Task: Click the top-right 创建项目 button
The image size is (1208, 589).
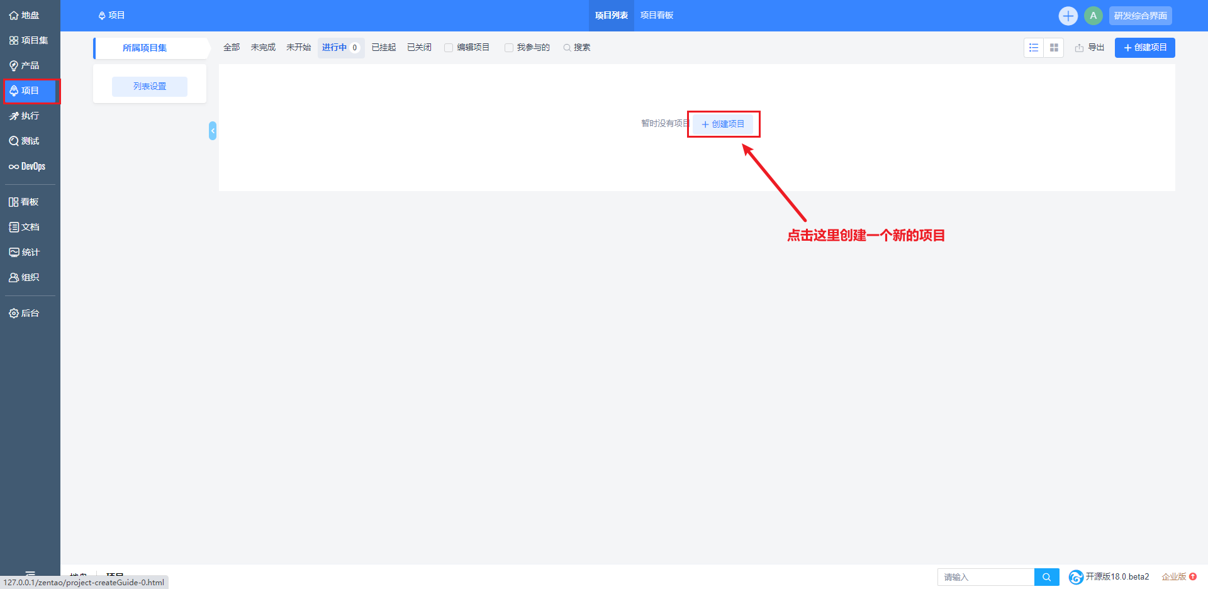Action: pyautogui.click(x=1144, y=48)
